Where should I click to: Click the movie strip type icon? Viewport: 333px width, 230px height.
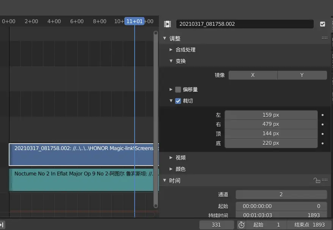(x=167, y=24)
